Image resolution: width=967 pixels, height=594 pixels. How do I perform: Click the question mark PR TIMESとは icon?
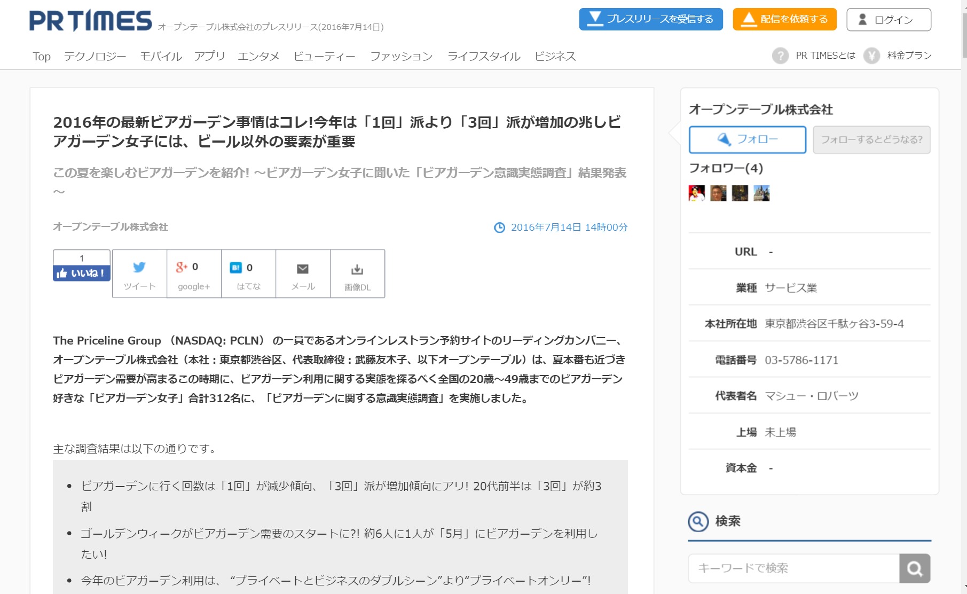pyautogui.click(x=780, y=56)
